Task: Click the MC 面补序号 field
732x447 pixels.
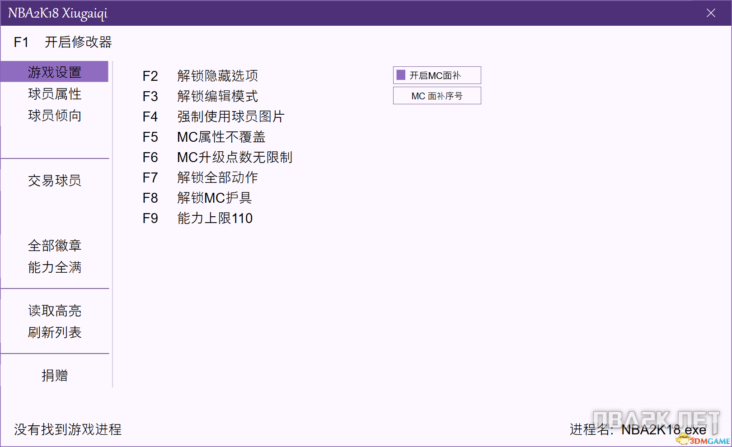Action: point(437,96)
